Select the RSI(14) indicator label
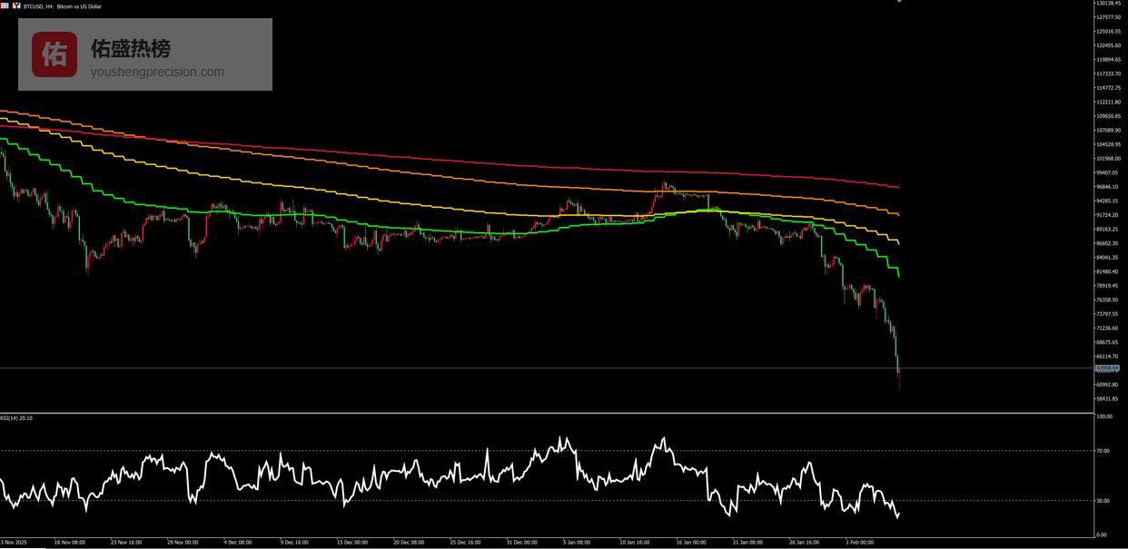 pos(16,418)
